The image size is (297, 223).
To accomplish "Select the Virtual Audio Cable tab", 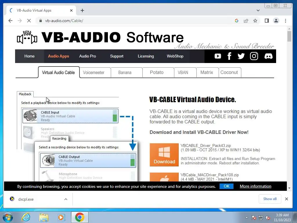I will pos(59,72).
